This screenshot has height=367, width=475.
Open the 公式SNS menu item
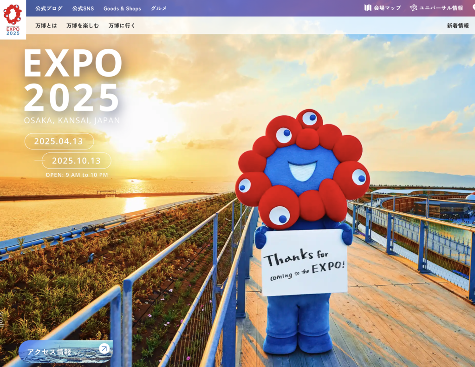(x=83, y=8)
